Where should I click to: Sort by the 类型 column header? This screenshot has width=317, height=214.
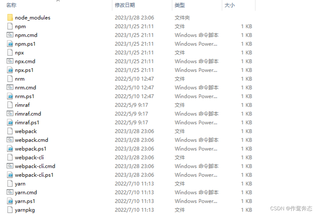180,5
